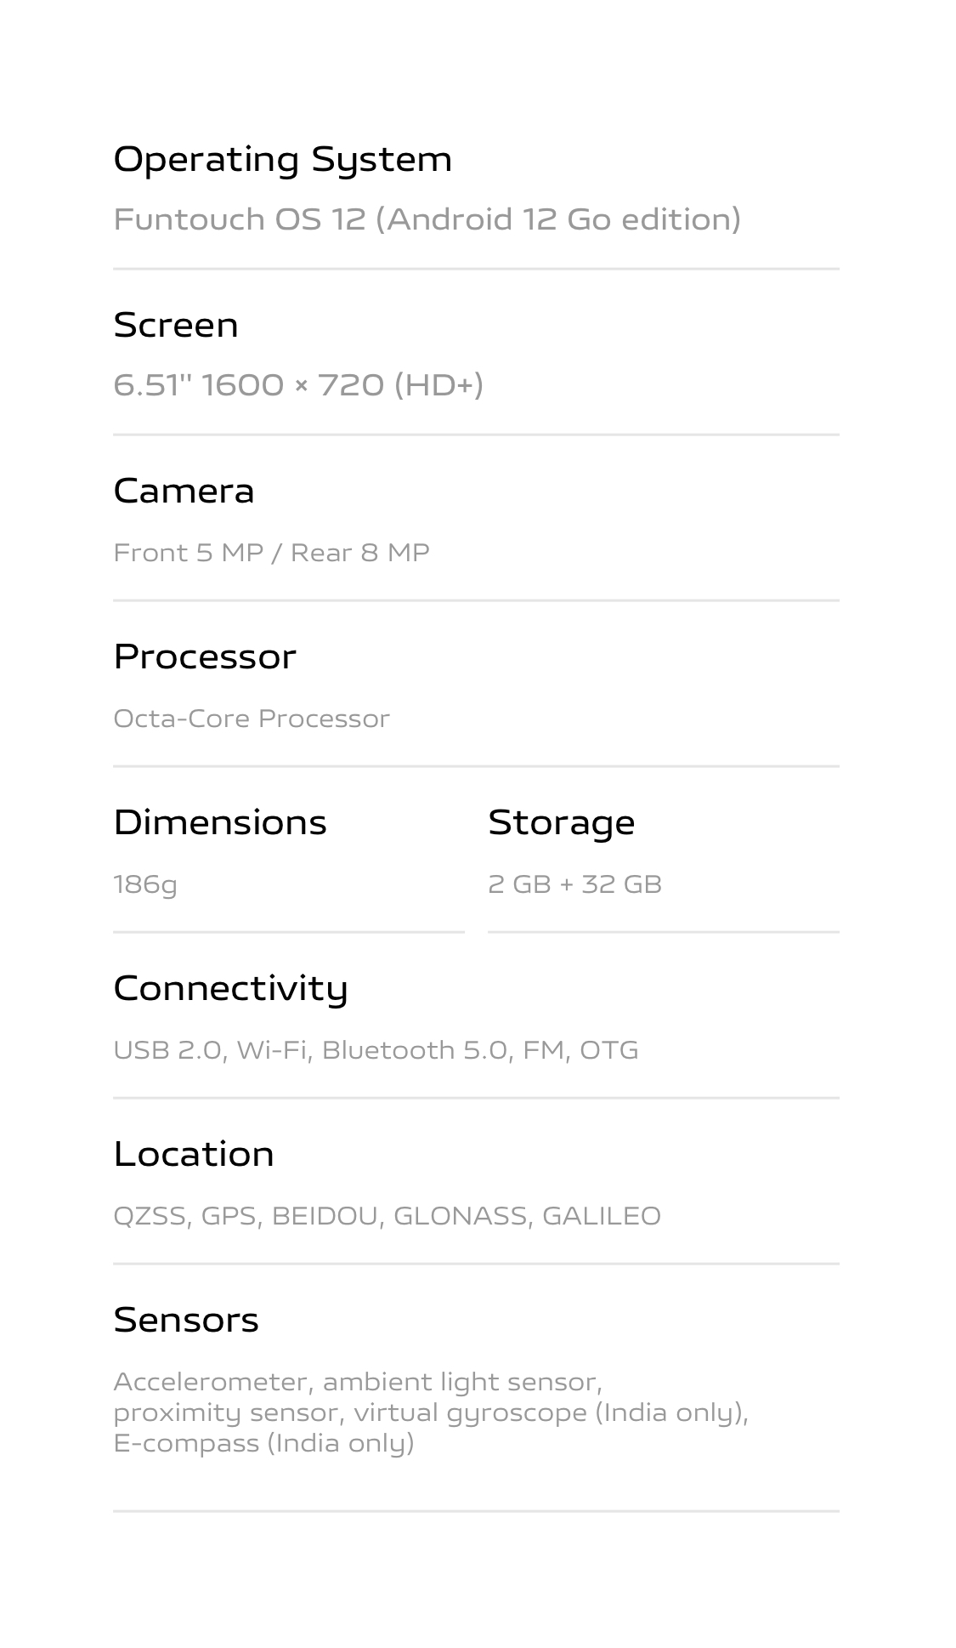Image resolution: width=956 pixels, height=1648 pixels.
Task: Click the Location heading
Action: click(194, 1154)
